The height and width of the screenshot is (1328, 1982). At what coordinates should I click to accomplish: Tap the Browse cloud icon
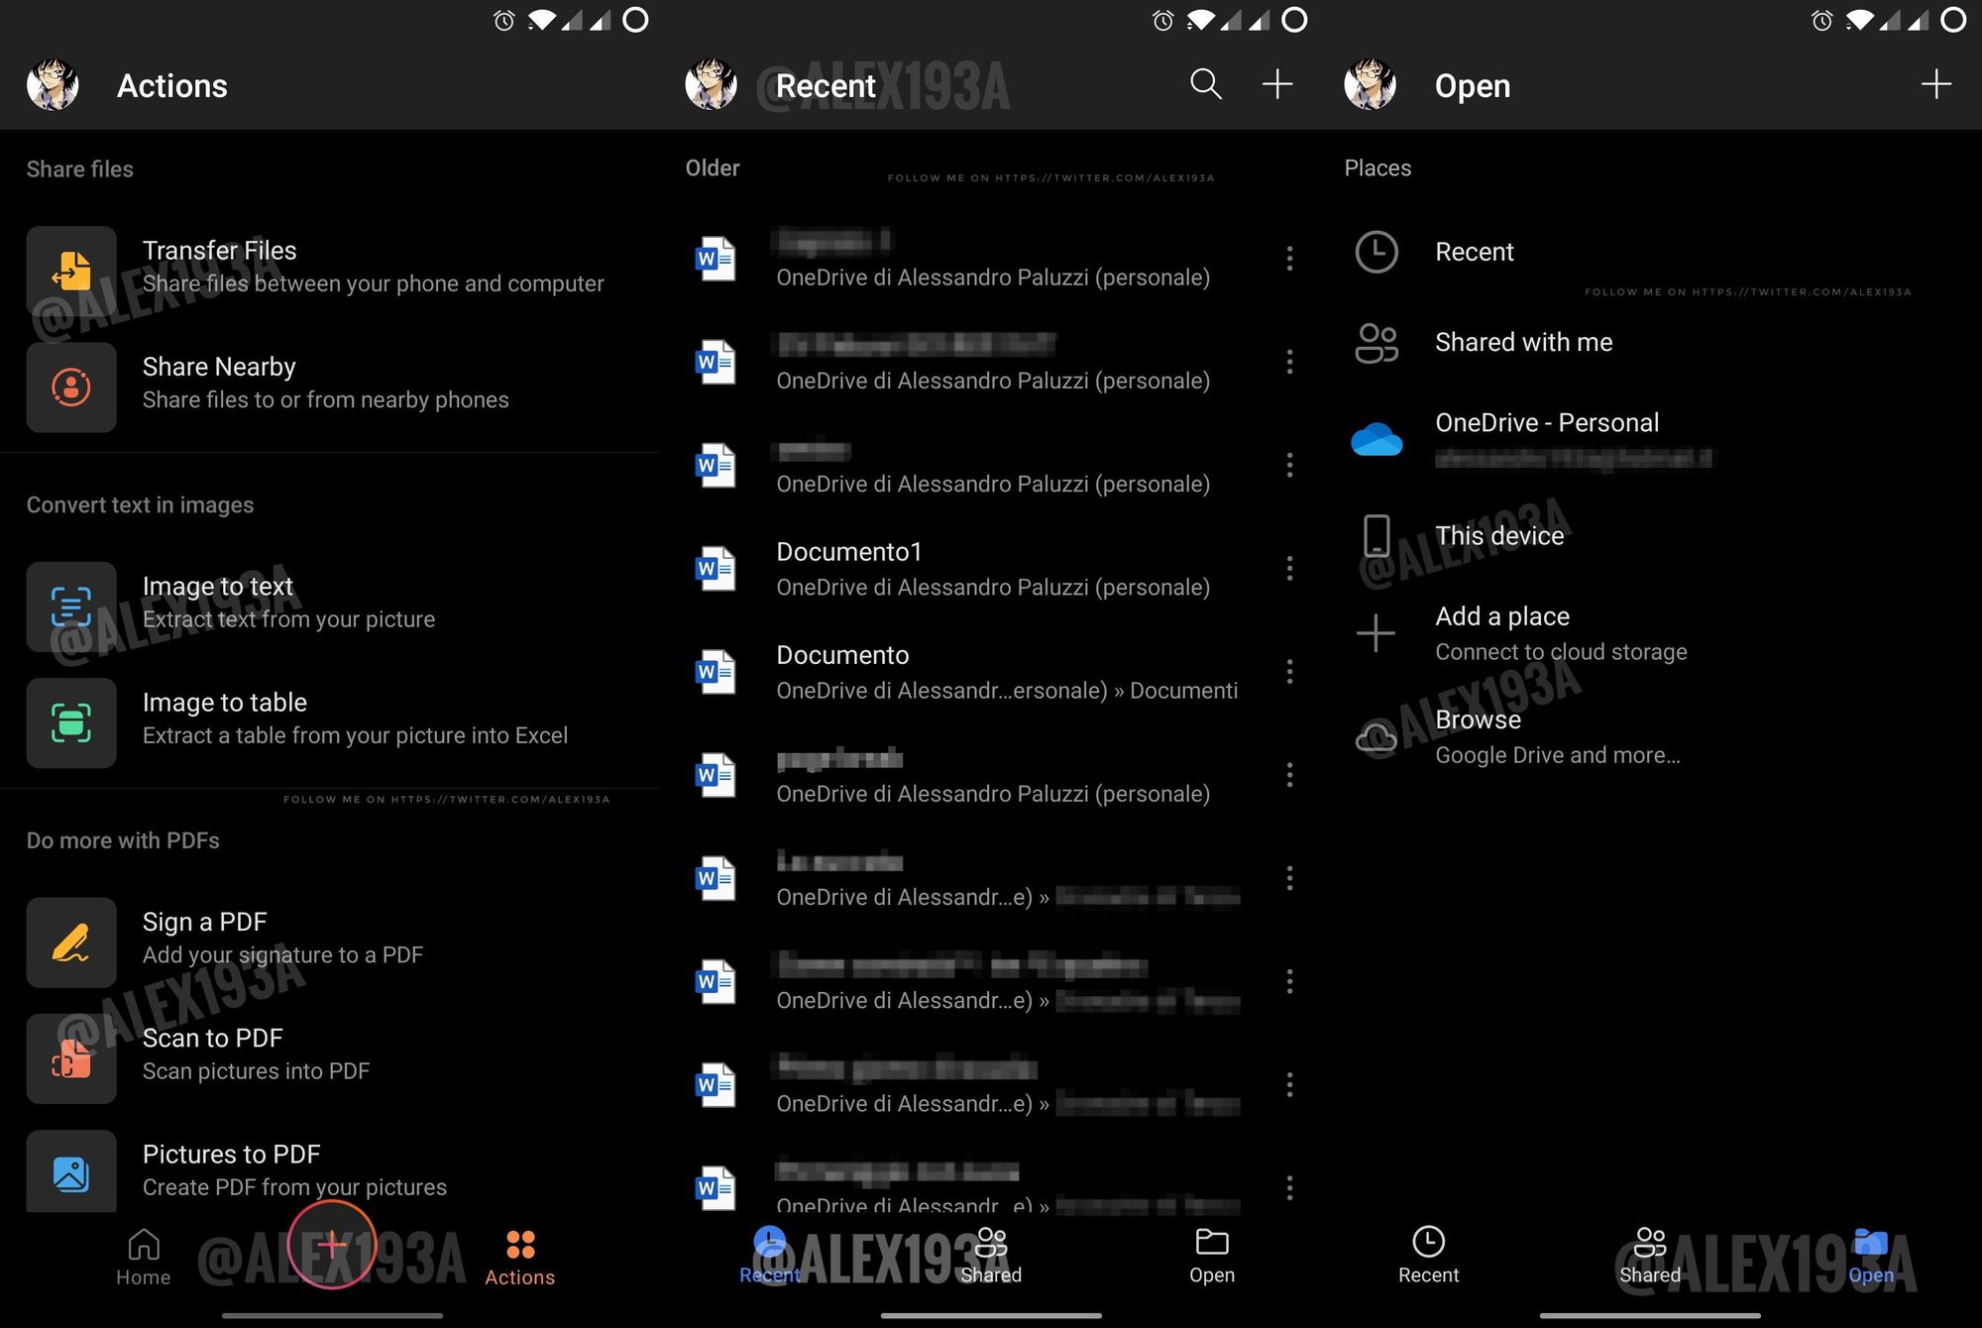(1376, 738)
